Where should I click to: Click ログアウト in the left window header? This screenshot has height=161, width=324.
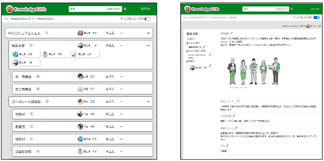point(146,9)
